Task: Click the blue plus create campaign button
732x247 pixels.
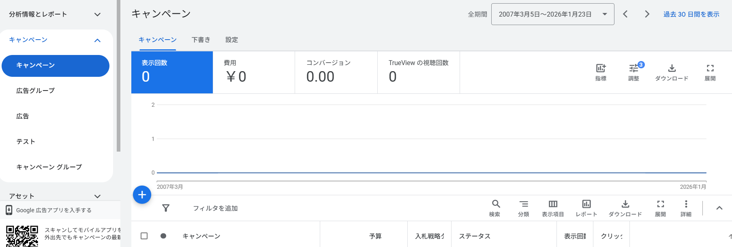Action: (x=142, y=195)
